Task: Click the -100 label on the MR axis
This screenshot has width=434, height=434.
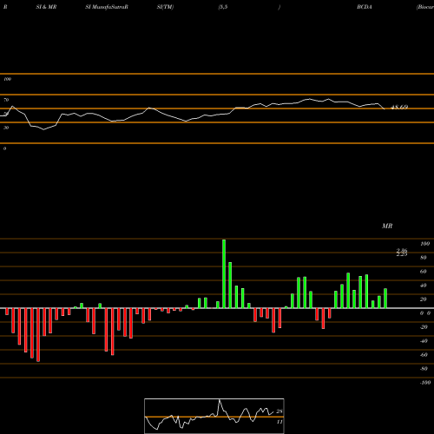Action: coord(425,383)
